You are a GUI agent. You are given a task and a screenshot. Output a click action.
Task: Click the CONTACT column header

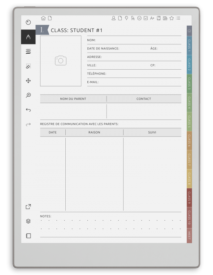point(144,99)
